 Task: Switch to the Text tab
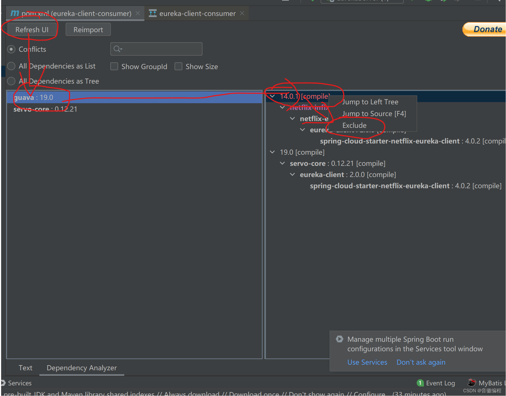[25, 368]
